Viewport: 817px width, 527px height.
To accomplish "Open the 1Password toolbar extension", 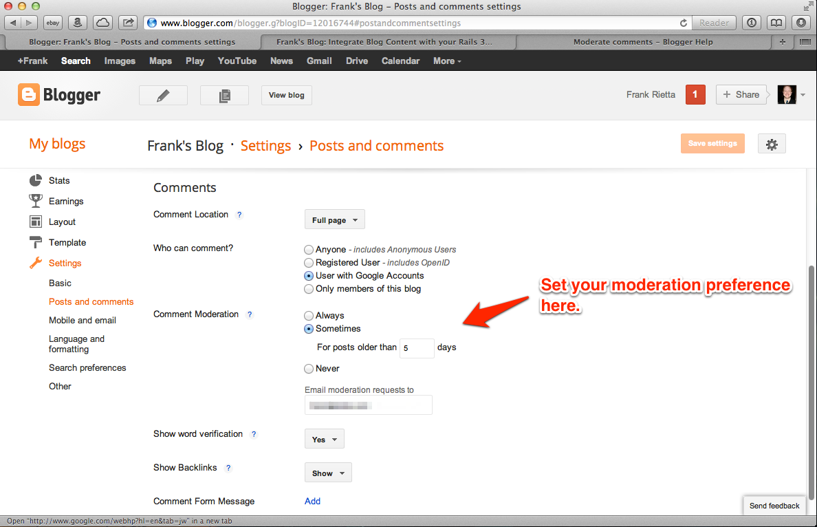I will pyautogui.click(x=752, y=23).
